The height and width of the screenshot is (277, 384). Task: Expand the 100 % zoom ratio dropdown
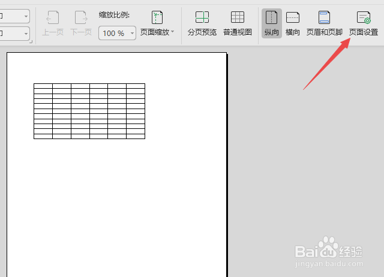[132, 33]
